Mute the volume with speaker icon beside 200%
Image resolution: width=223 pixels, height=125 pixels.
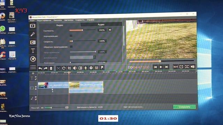(110, 30)
